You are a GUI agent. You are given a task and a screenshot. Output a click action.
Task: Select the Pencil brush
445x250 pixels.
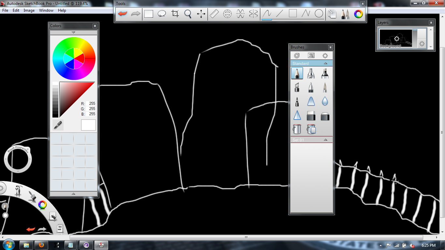tap(297, 73)
